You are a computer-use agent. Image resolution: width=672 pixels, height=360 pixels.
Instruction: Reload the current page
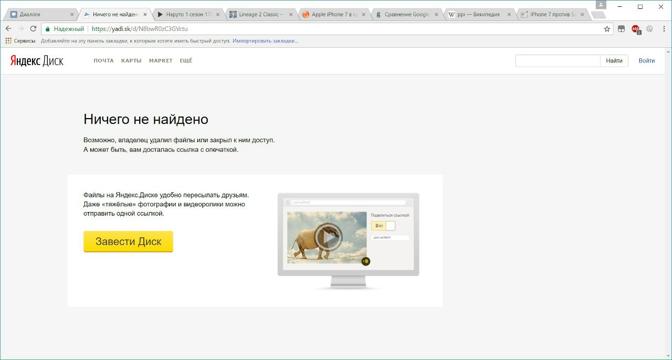pos(34,29)
